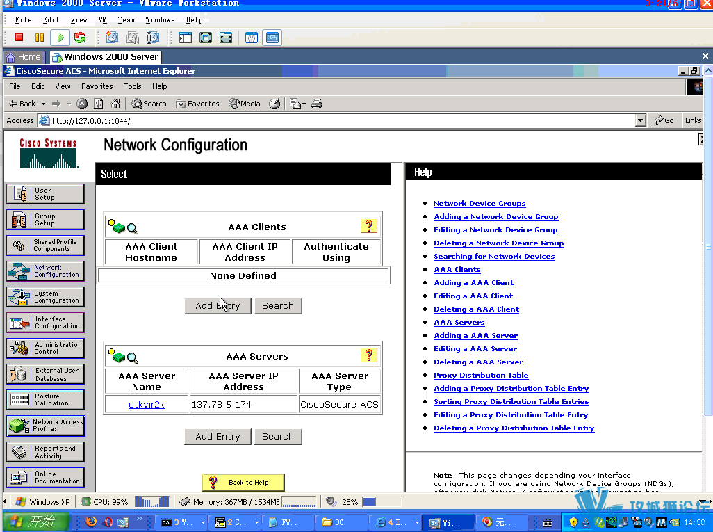Viewport: 713px width, 532px height.
Task: Open Posture Validation section
Action: [x=45, y=400]
